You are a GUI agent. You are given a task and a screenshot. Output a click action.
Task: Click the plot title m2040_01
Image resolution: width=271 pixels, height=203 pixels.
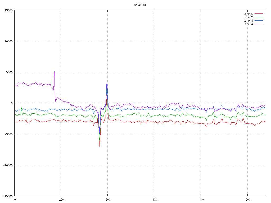coord(140,5)
